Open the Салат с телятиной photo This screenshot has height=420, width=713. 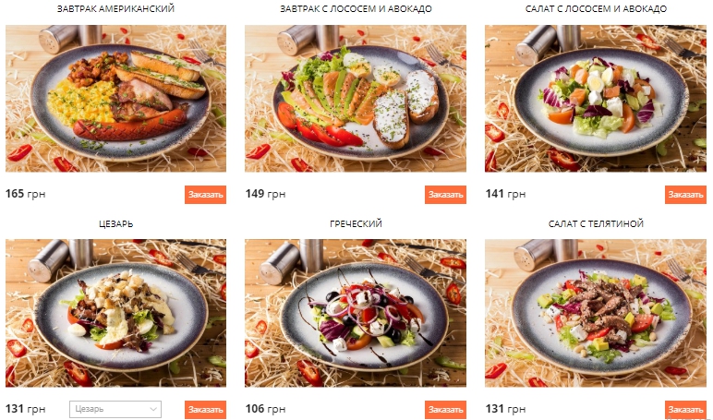[595, 313]
